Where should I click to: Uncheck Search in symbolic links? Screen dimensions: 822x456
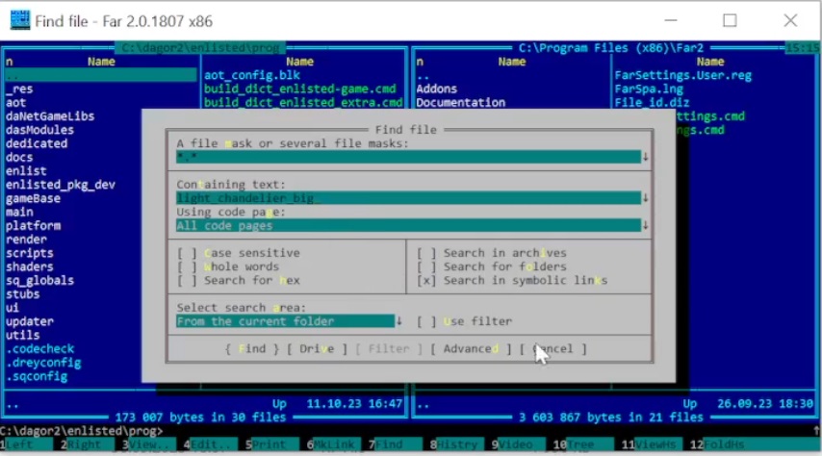coord(425,280)
